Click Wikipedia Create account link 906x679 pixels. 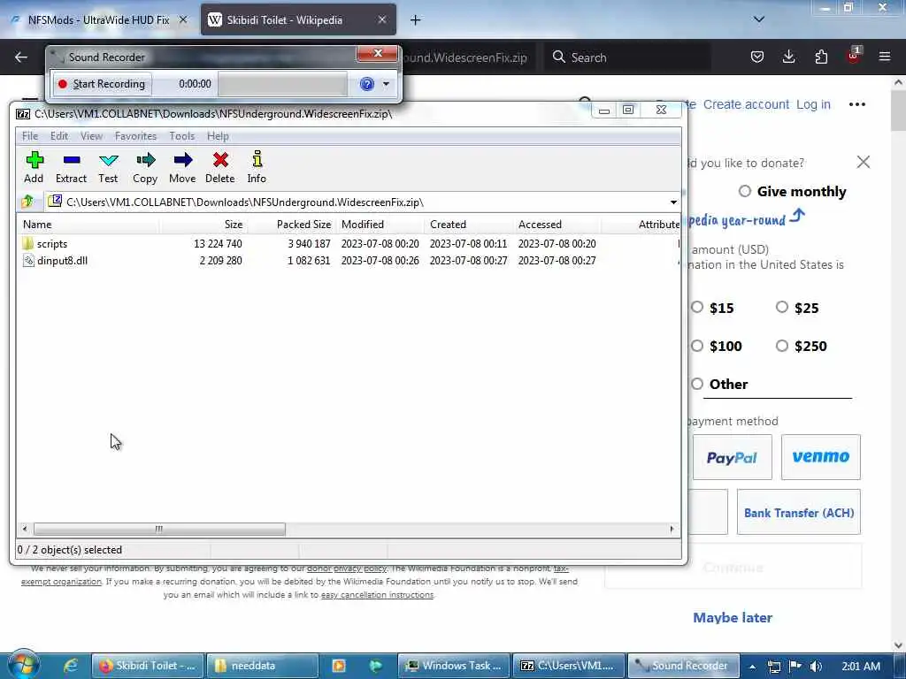point(746,104)
